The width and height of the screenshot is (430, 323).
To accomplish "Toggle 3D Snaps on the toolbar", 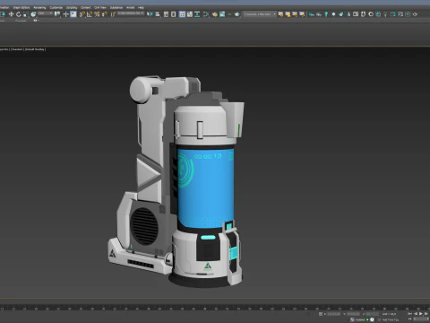I will 82,14.
